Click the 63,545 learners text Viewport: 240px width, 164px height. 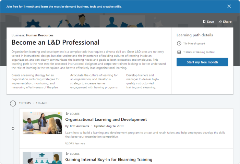coord(75,143)
